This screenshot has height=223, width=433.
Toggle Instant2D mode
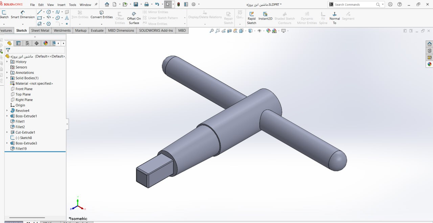click(265, 16)
